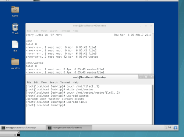Click the background terminal's vertical scrollbar
This screenshot has height=137, width=184.
coord(153,54)
